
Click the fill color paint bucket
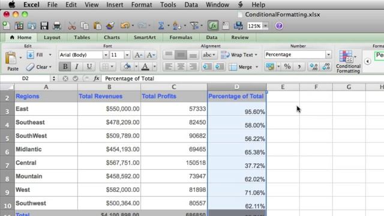tap(127, 67)
